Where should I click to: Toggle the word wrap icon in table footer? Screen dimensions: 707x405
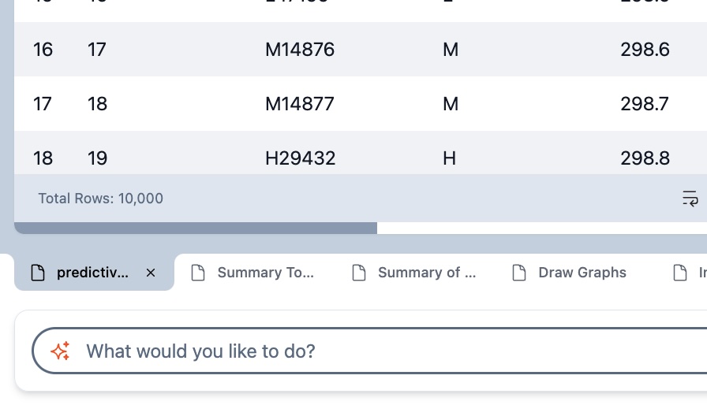pos(690,199)
